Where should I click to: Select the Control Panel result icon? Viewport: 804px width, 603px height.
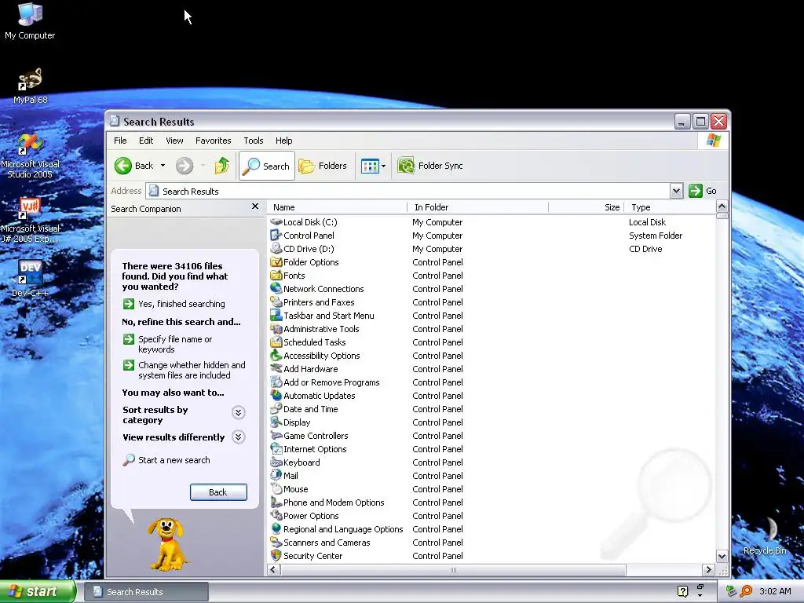pos(276,236)
